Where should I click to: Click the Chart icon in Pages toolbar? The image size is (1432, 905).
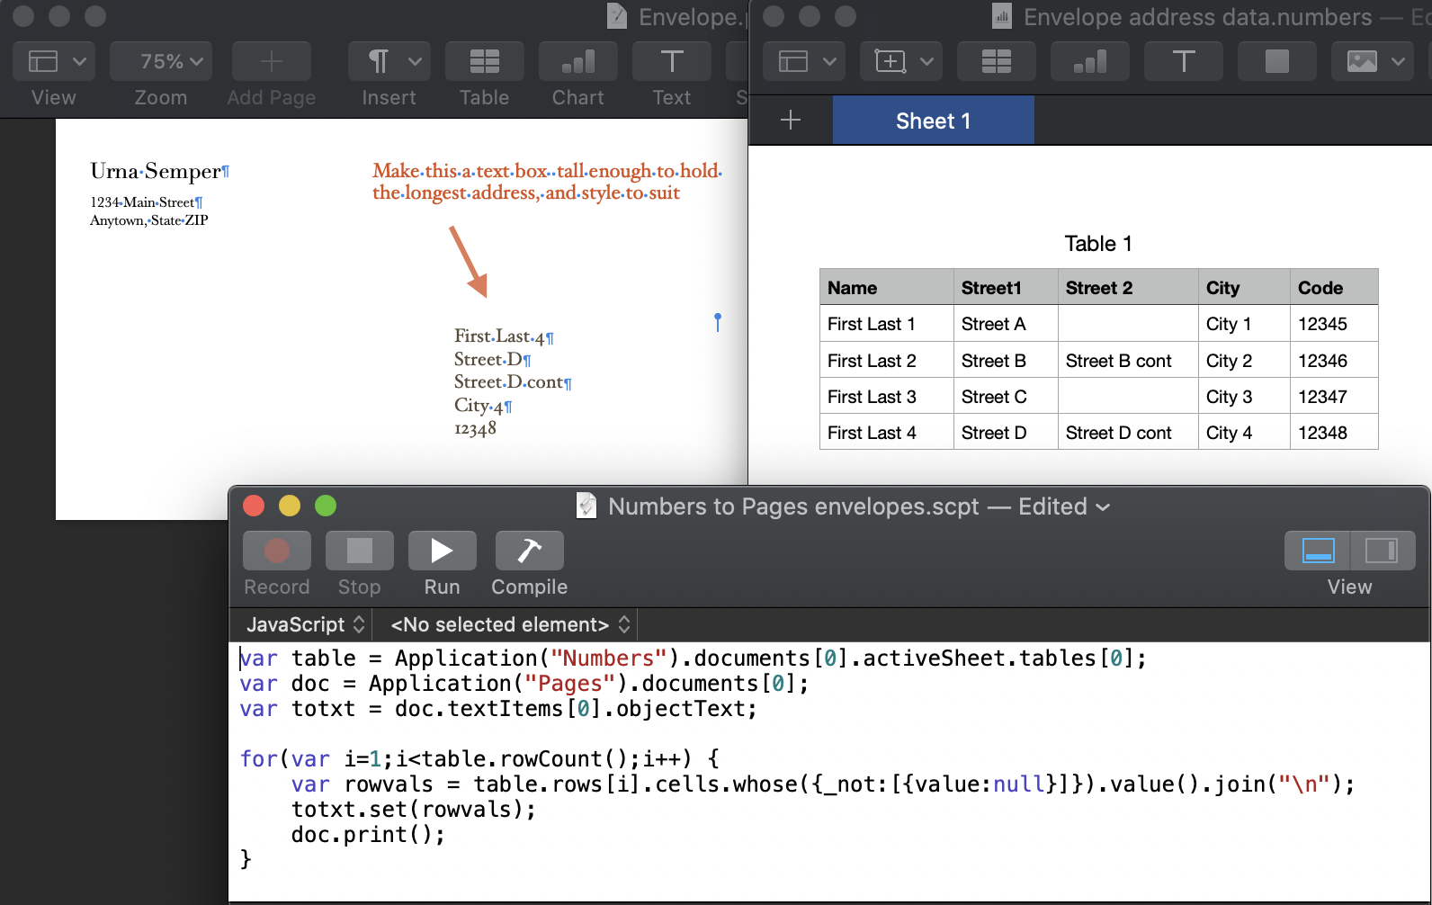[577, 61]
